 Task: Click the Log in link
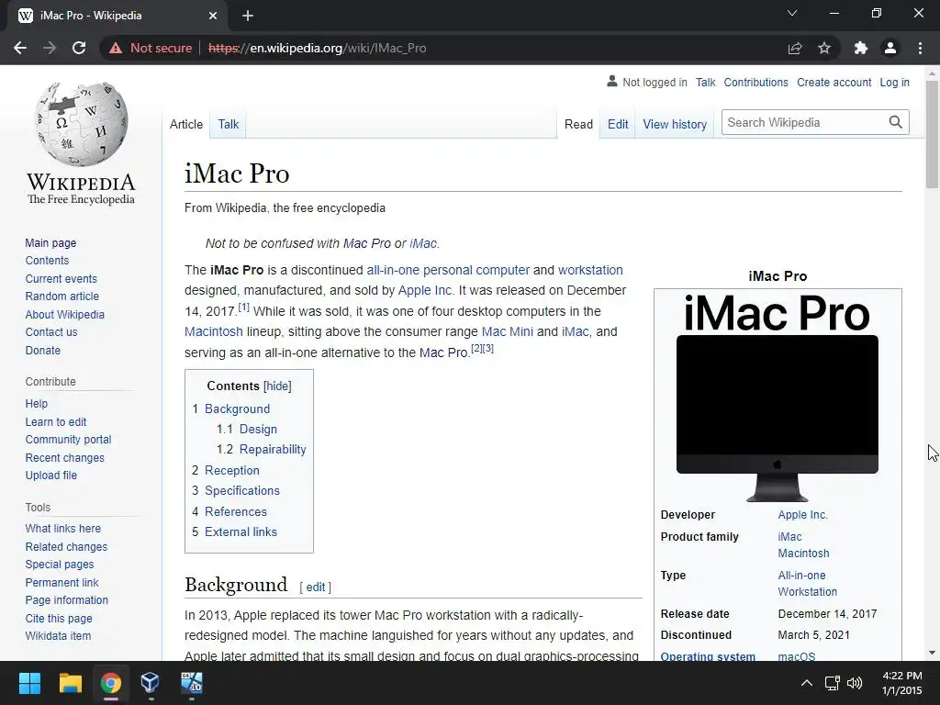pos(894,82)
